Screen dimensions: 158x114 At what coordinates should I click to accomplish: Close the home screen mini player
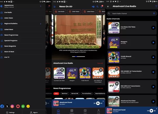click(x=103, y=101)
